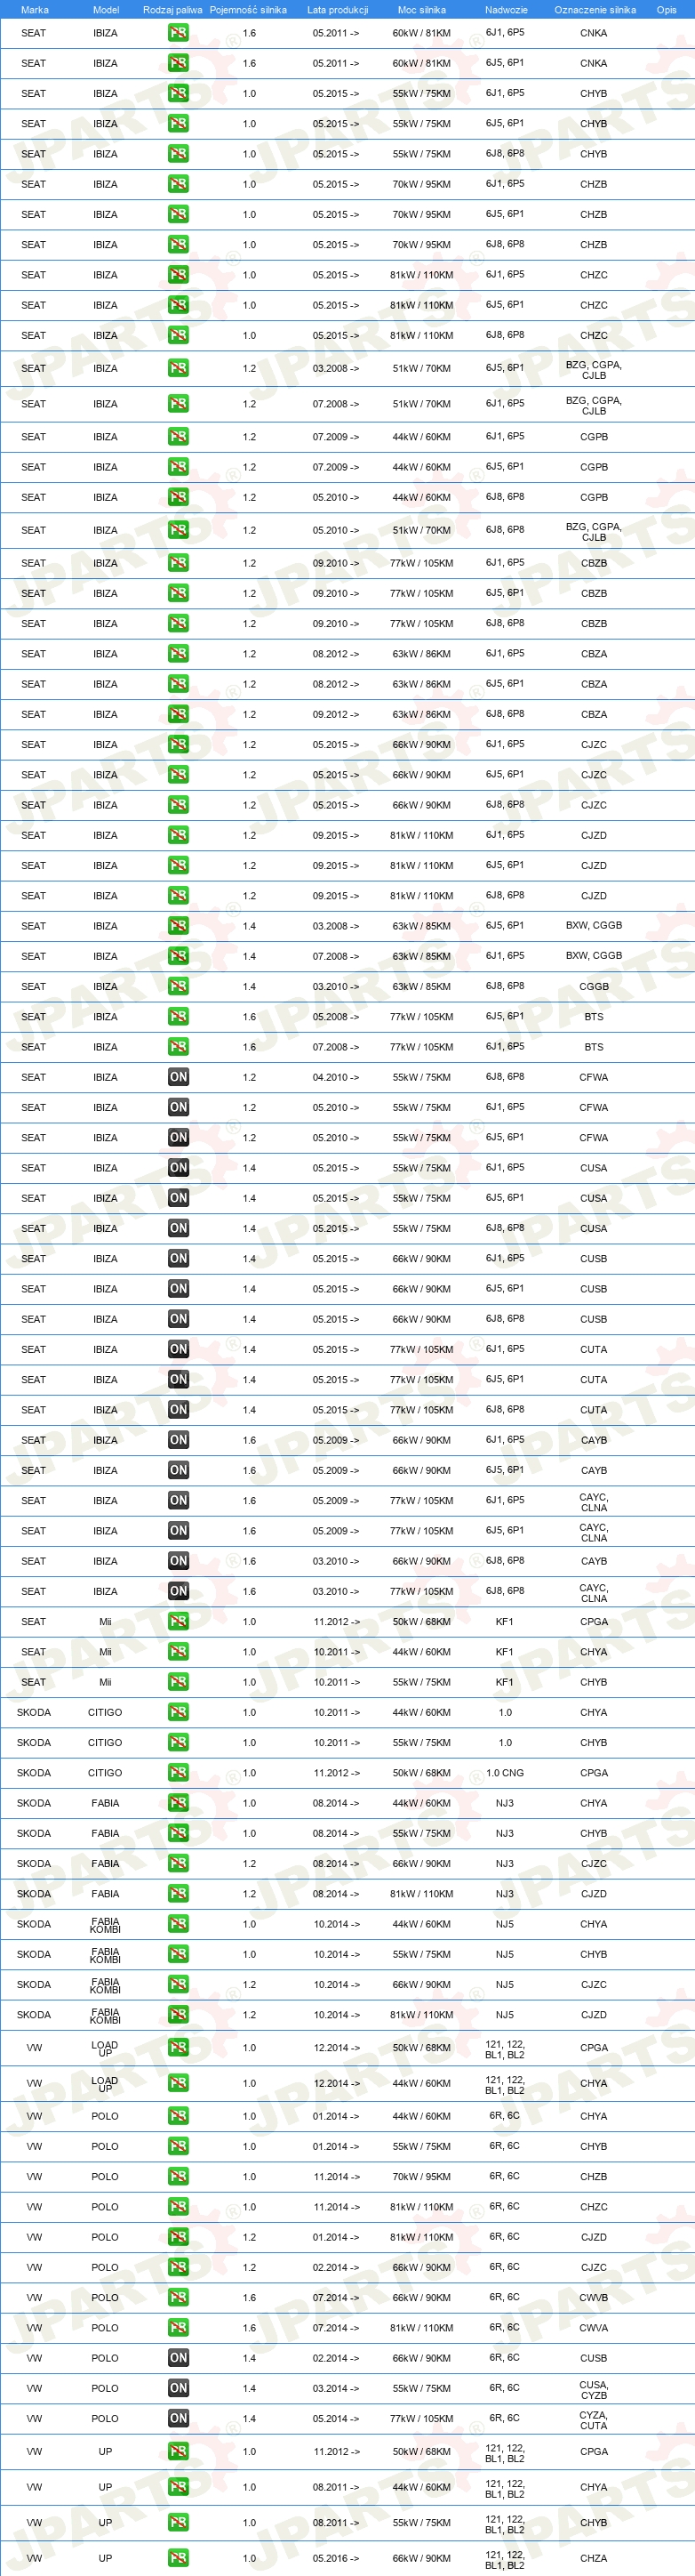Click engine code 'CWVA' in VW POLO row
This screenshot has height=2576, width=695.
point(595,2327)
